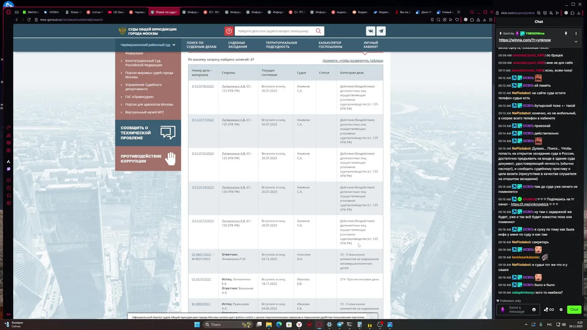
Task: Sort table by the Судья column header
Action: coord(301,72)
